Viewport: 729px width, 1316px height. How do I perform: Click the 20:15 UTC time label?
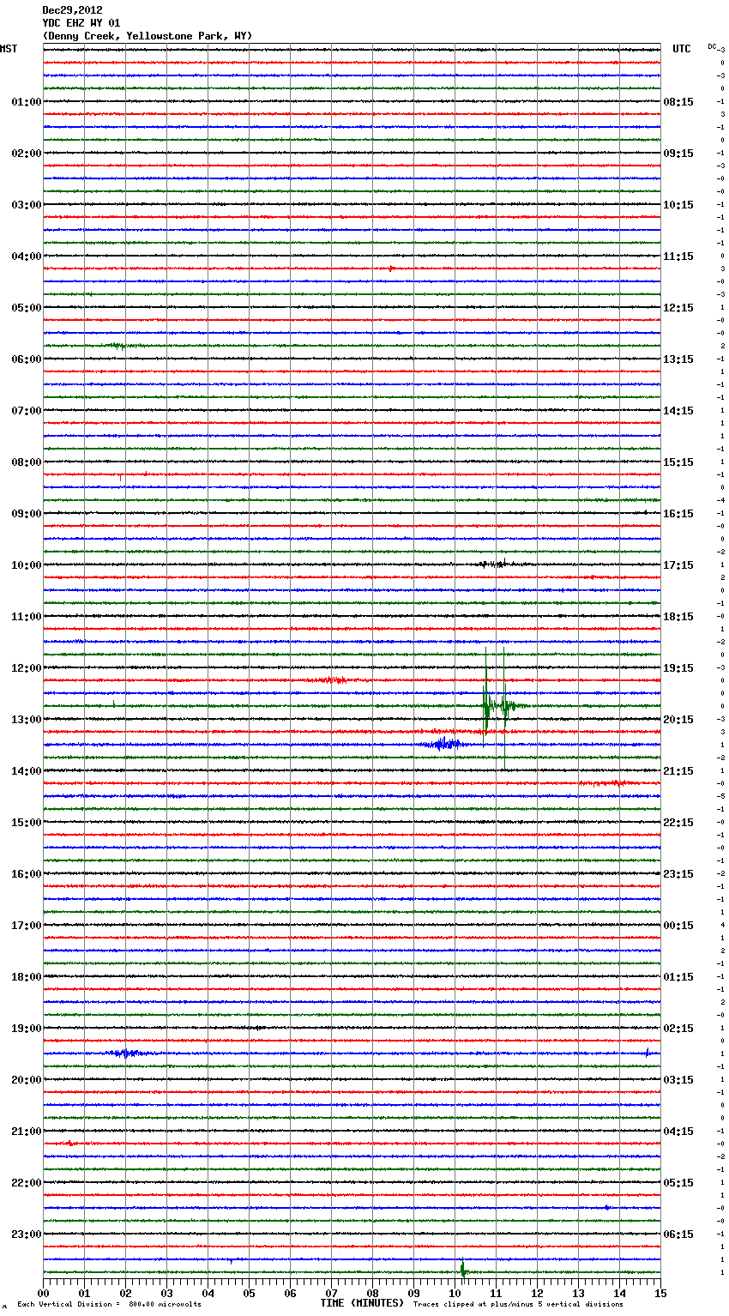678,720
